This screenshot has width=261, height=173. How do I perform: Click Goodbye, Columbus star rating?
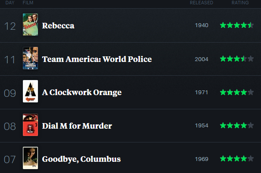click(236, 159)
